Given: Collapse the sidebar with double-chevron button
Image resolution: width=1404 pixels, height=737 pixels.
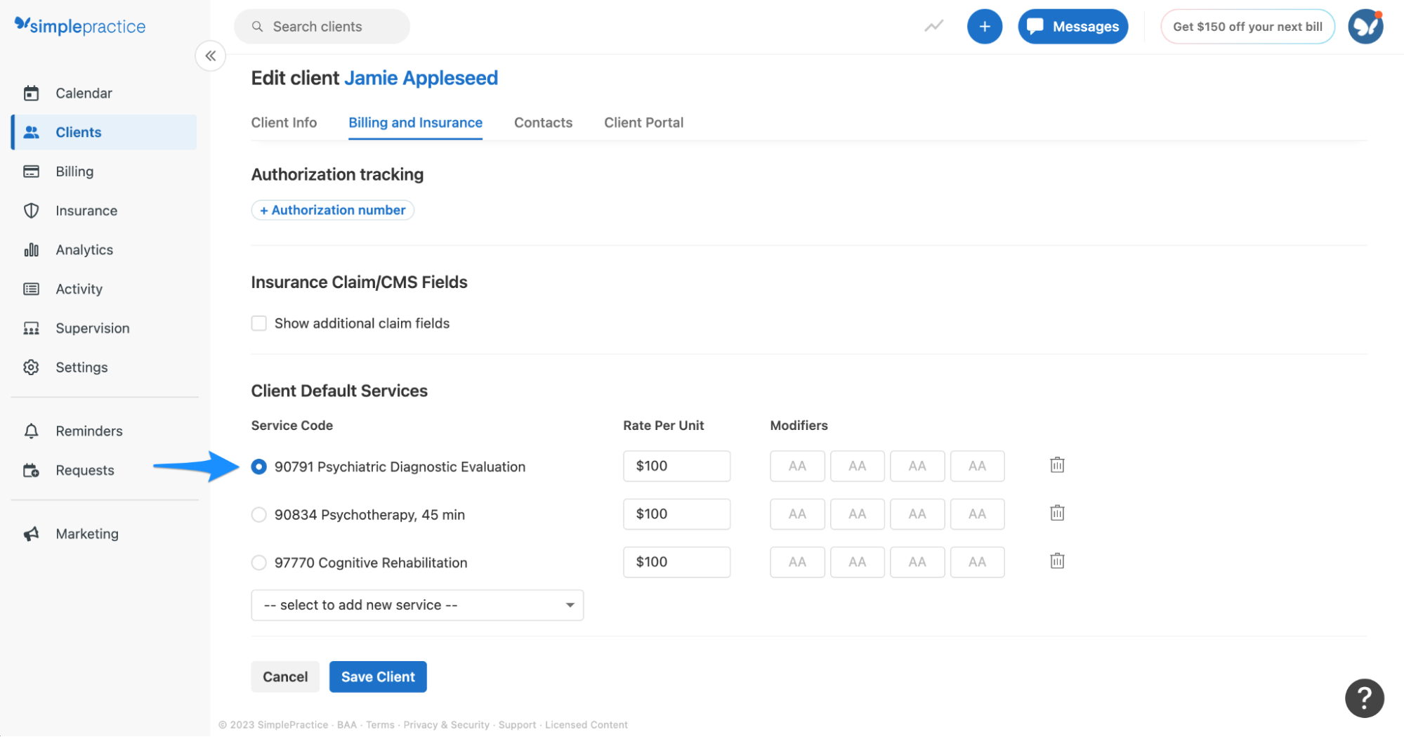Looking at the screenshot, I should 210,56.
